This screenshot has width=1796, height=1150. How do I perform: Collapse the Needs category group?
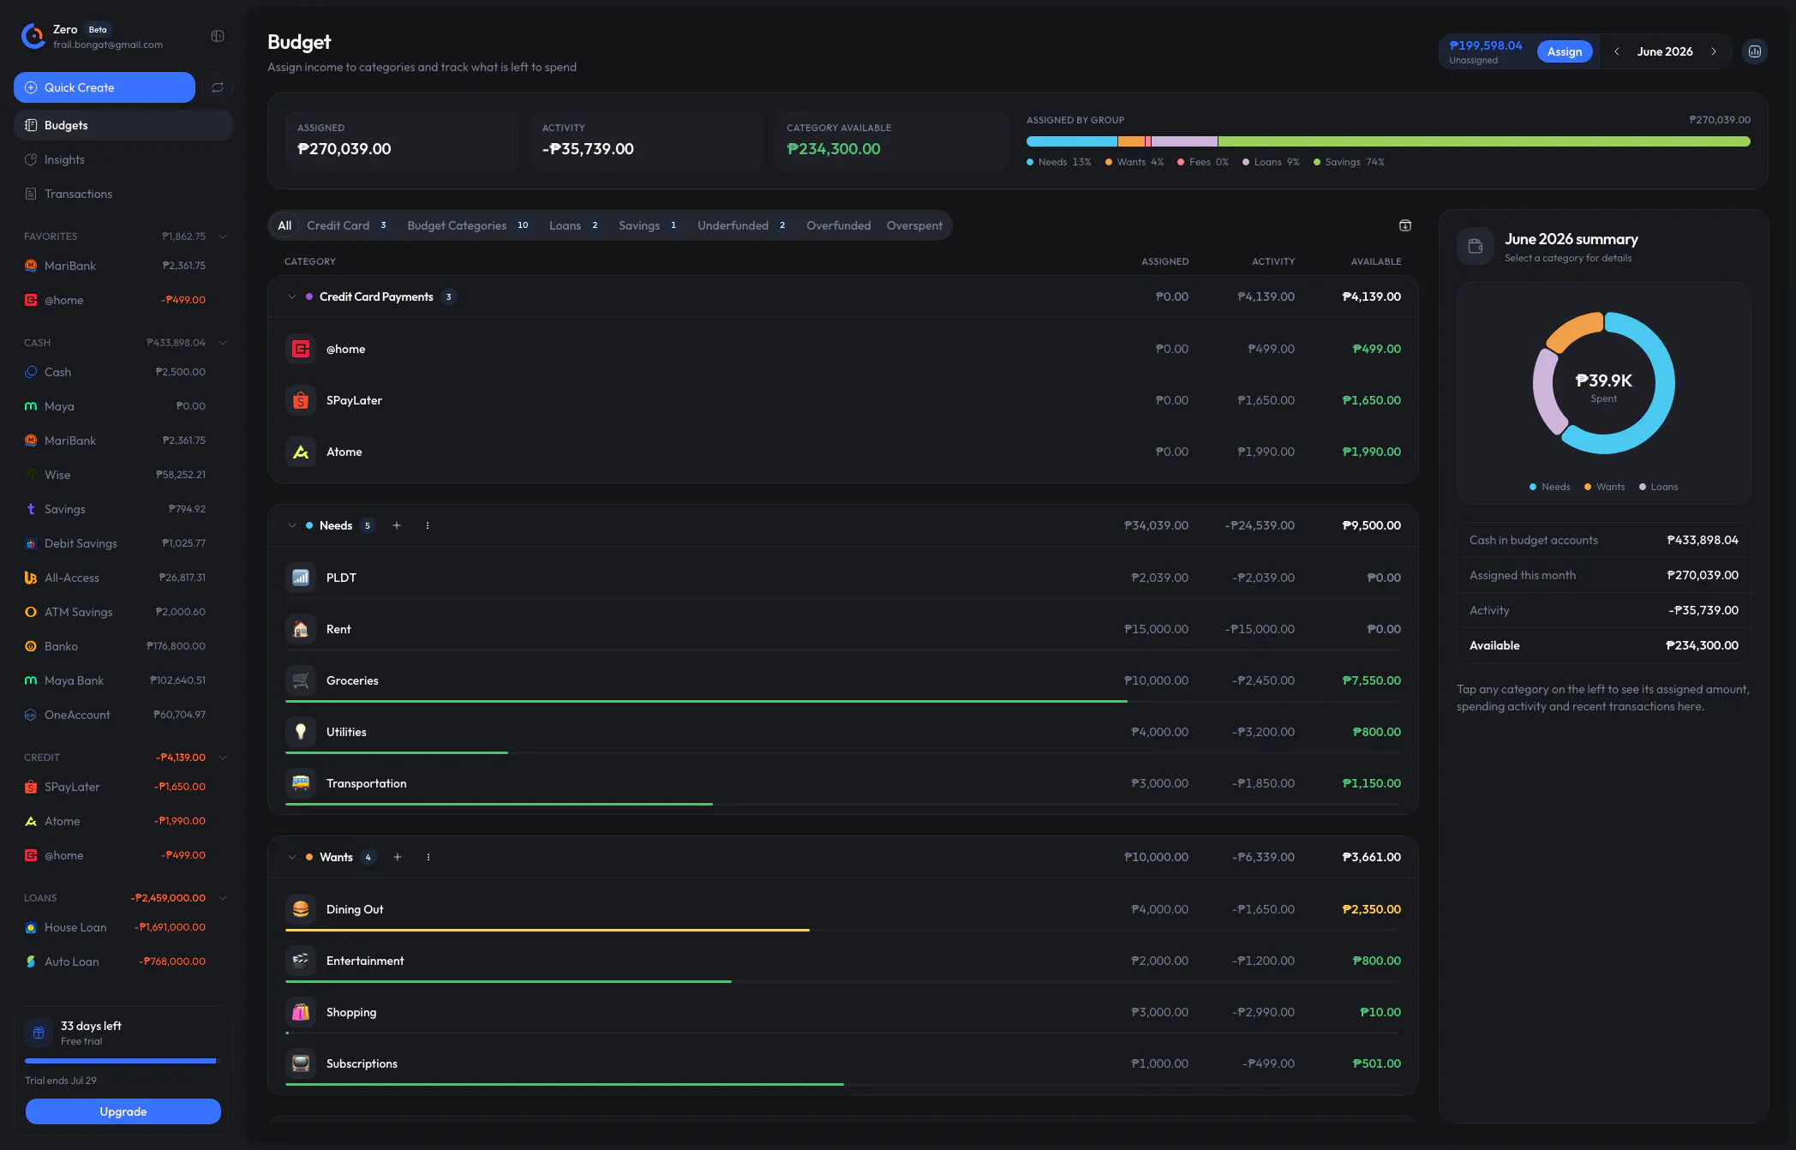point(292,525)
